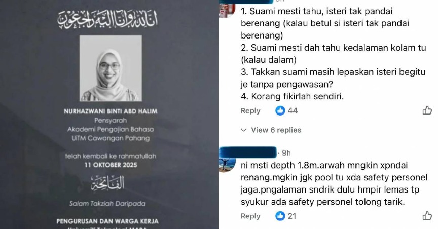Screen dimensions: 438x229
Task: Open the portrait photo on condolence card
Action: [x=111, y=68]
